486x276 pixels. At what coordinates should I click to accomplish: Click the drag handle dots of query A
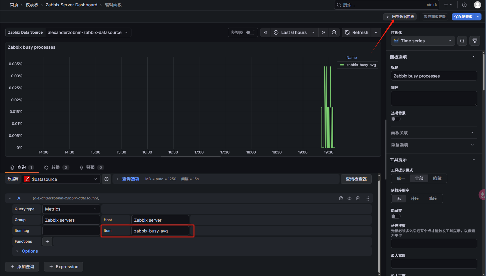tap(368, 198)
